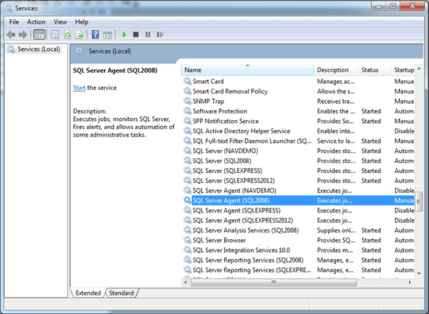Click the gear icon of SQL Server Agent (SQL2008)

click(x=188, y=201)
